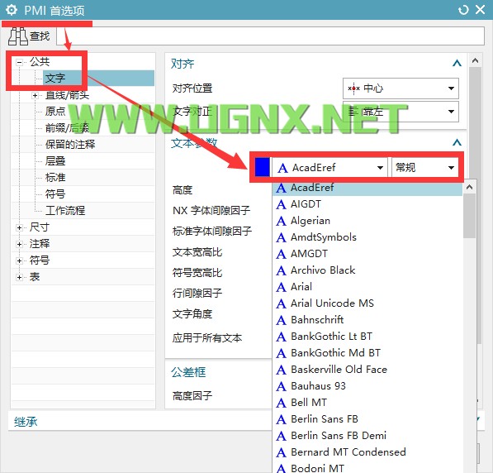
Task: Open the 对齐位置 dropdown showing 中心
Action: [401, 88]
